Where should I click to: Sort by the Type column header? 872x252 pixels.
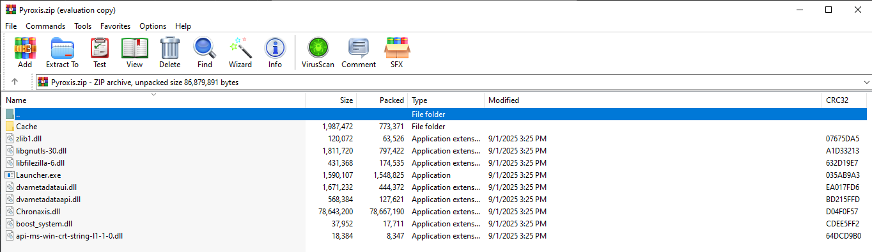pyautogui.click(x=446, y=100)
